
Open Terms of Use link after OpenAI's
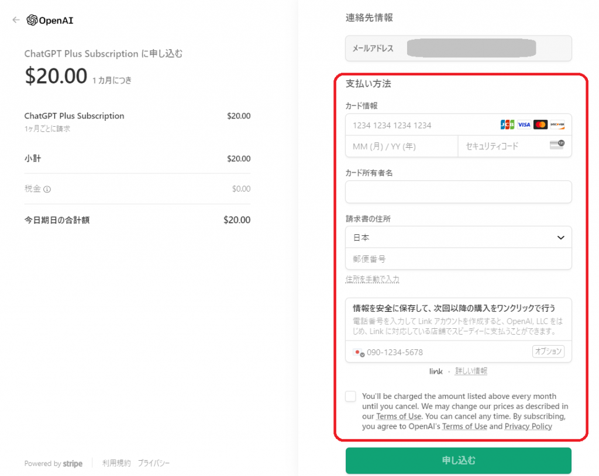click(464, 426)
